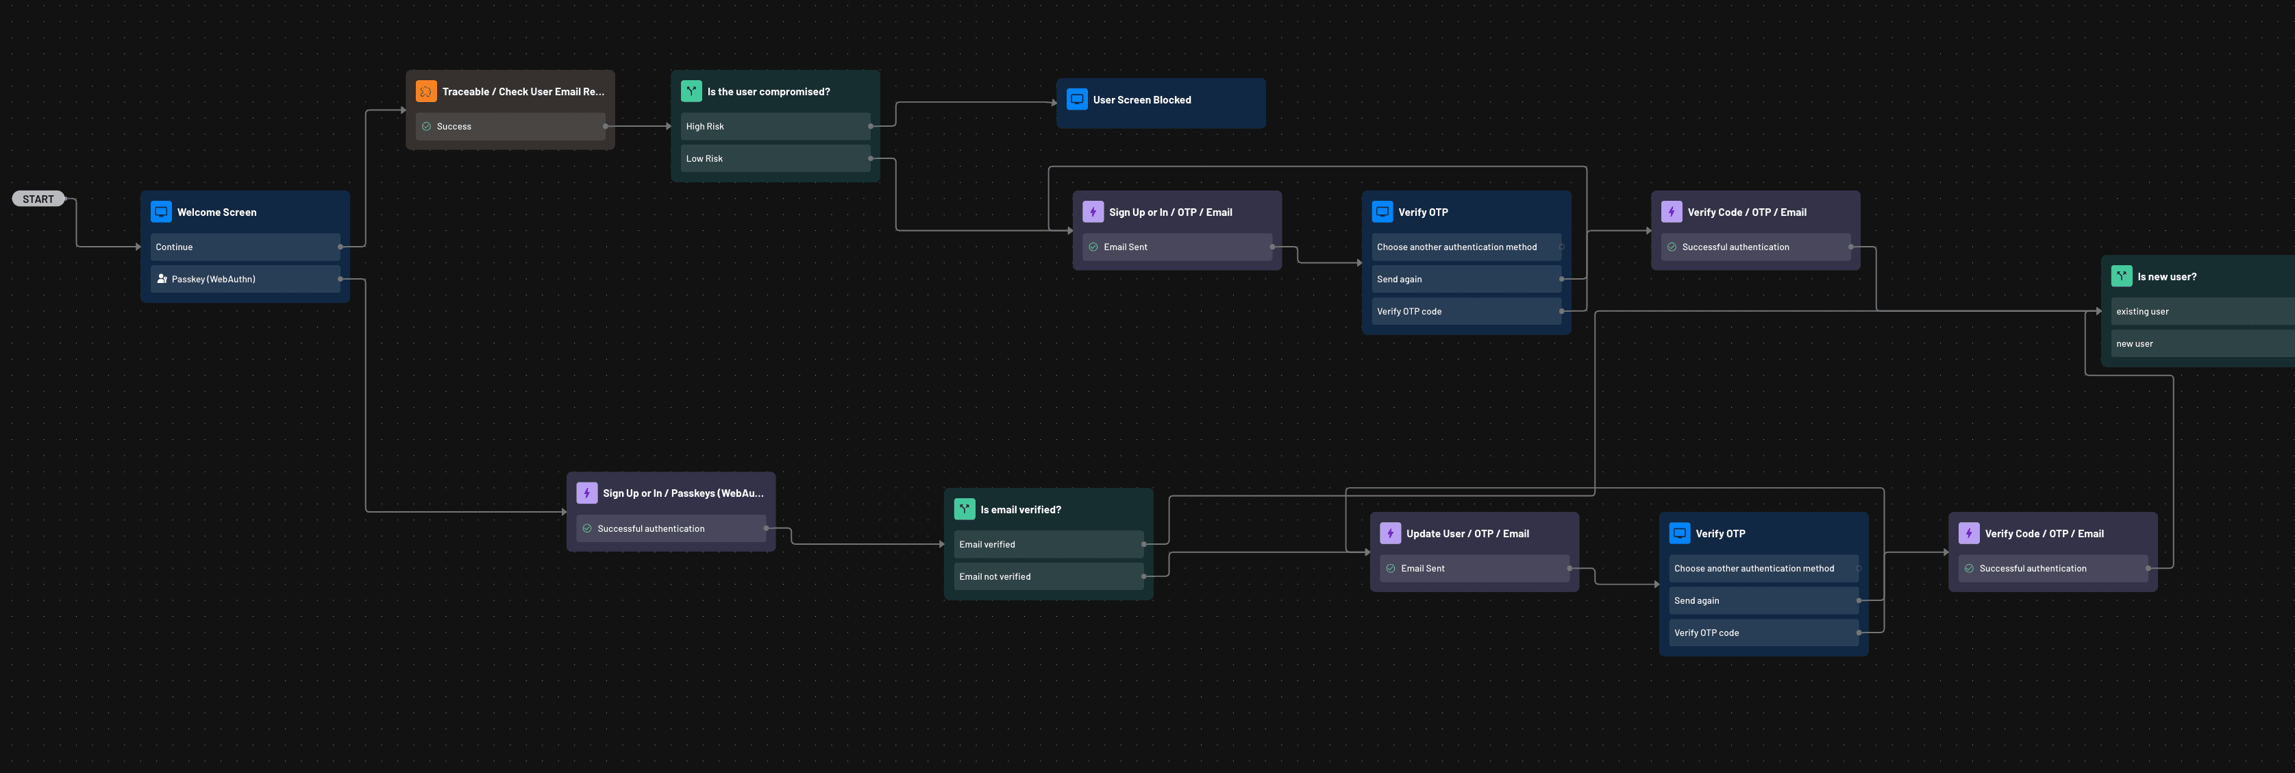Click the Welcome Screen blue screen icon
2295x773 pixels.
[161, 212]
